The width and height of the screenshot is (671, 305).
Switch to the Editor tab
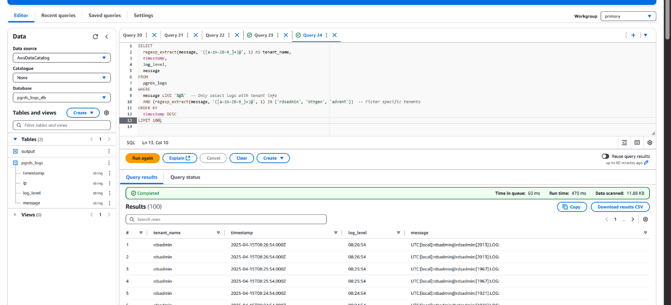[x=21, y=16]
